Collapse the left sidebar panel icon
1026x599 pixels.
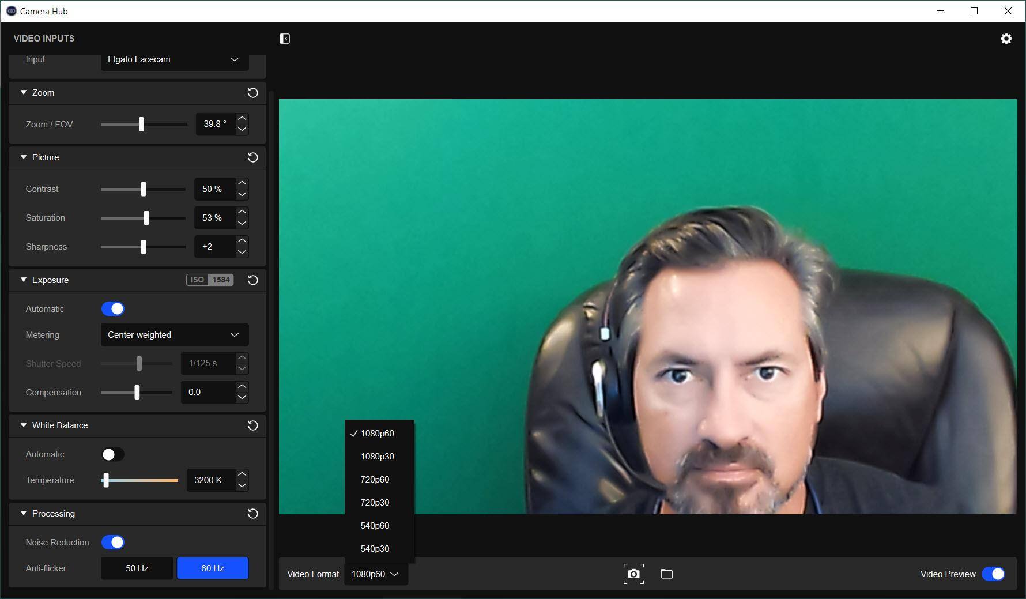point(285,39)
